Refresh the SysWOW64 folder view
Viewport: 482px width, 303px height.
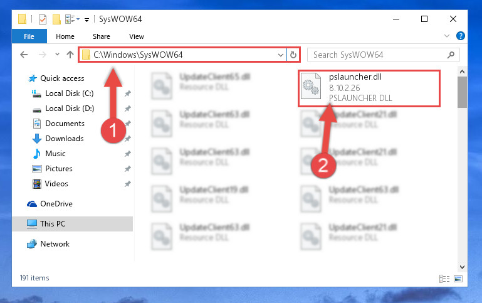293,55
